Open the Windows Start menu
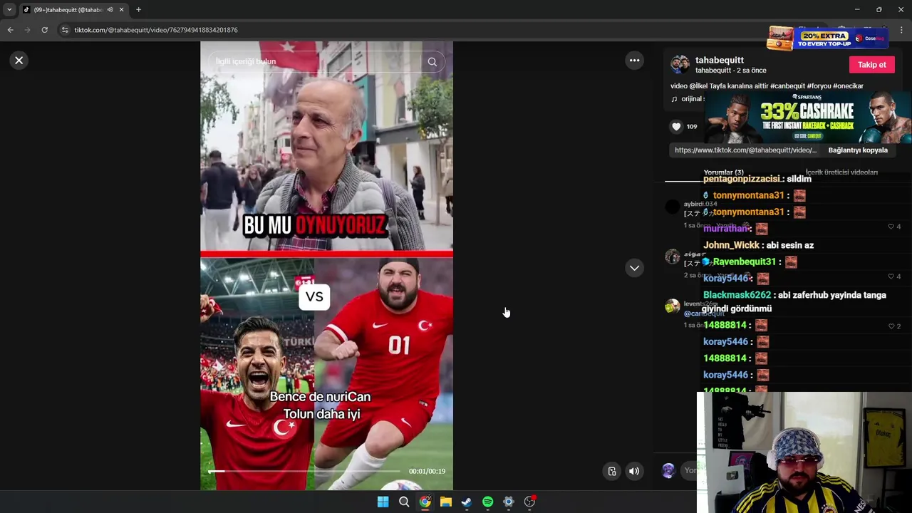Image resolution: width=912 pixels, height=513 pixels. 383,502
